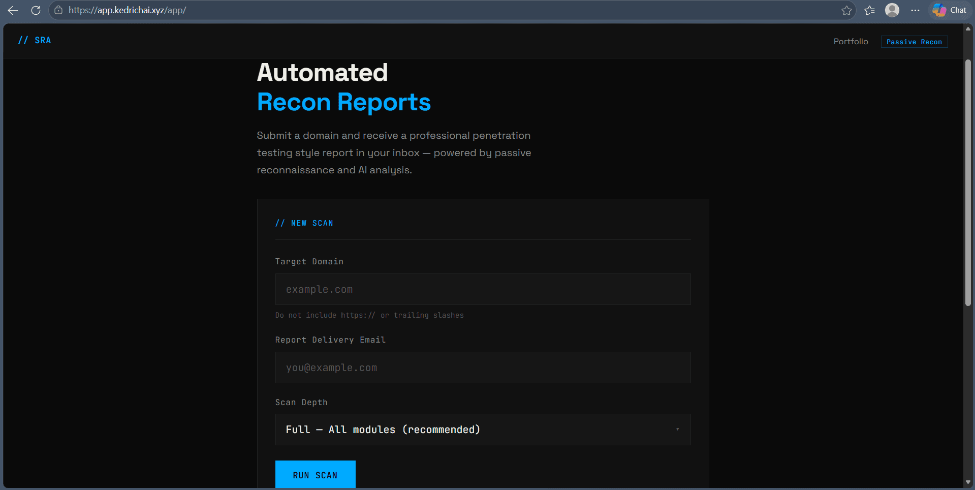Open the Copilot Chat button
The width and height of the screenshot is (975, 490).
[950, 10]
